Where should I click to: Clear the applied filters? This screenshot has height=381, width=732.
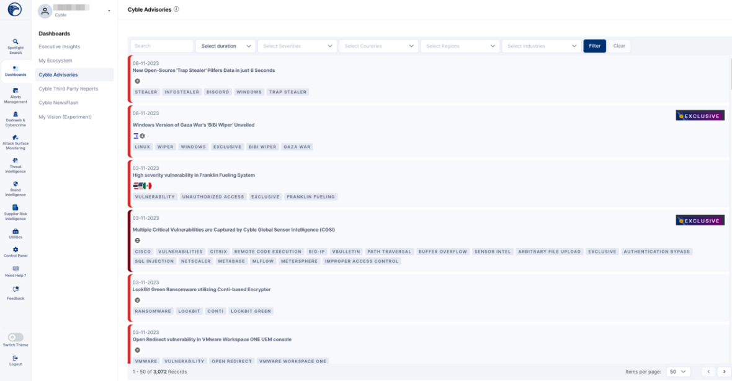tap(619, 46)
